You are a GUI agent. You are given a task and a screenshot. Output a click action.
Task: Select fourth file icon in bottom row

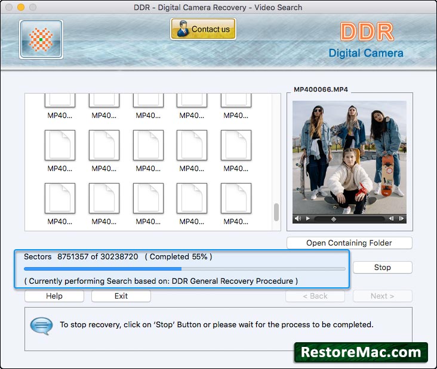coord(192,199)
